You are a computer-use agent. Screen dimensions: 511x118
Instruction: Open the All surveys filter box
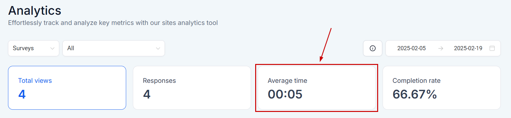point(114,48)
